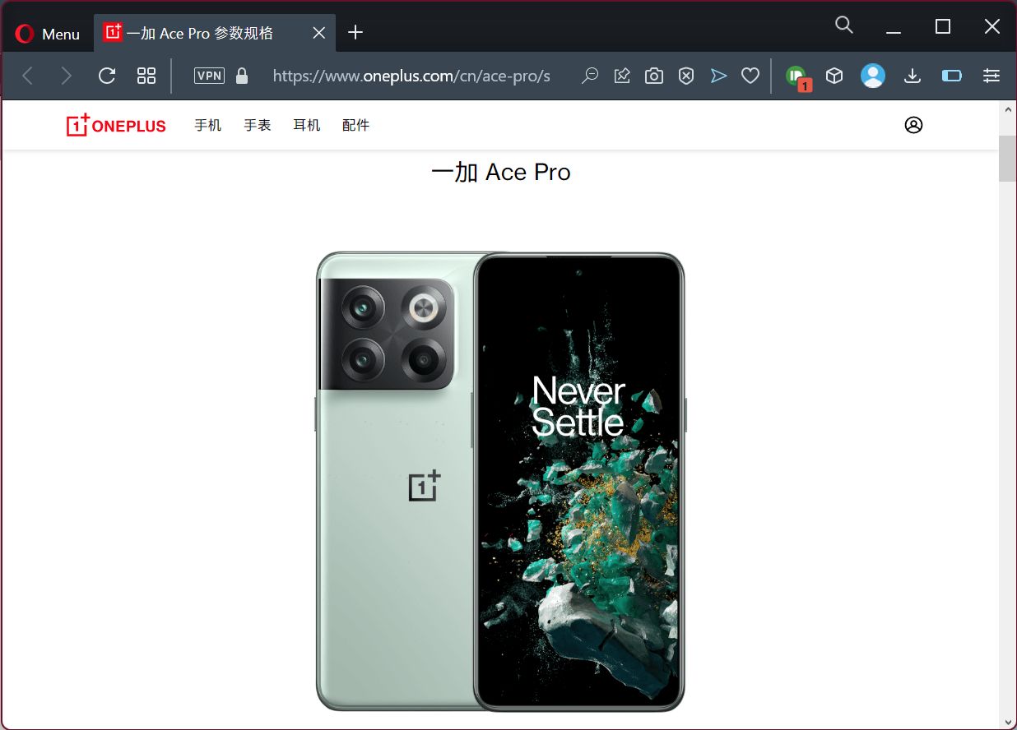Viewport: 1017px width, 730px height.
Task: Open OnePlus account user icon
Action: (913, 125)
